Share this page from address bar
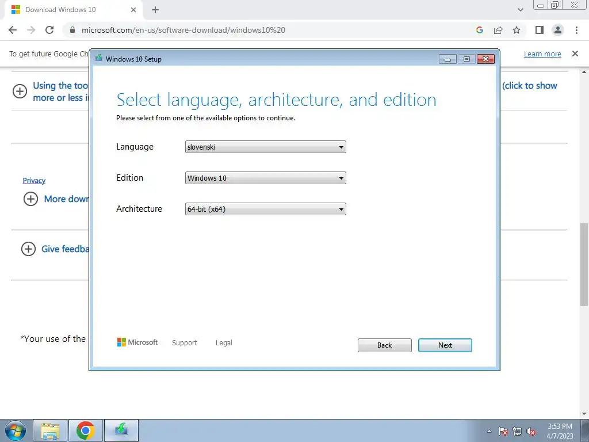The height and width of the screenshot is (442, 589). pyautogui.click(x=498, y=30)
